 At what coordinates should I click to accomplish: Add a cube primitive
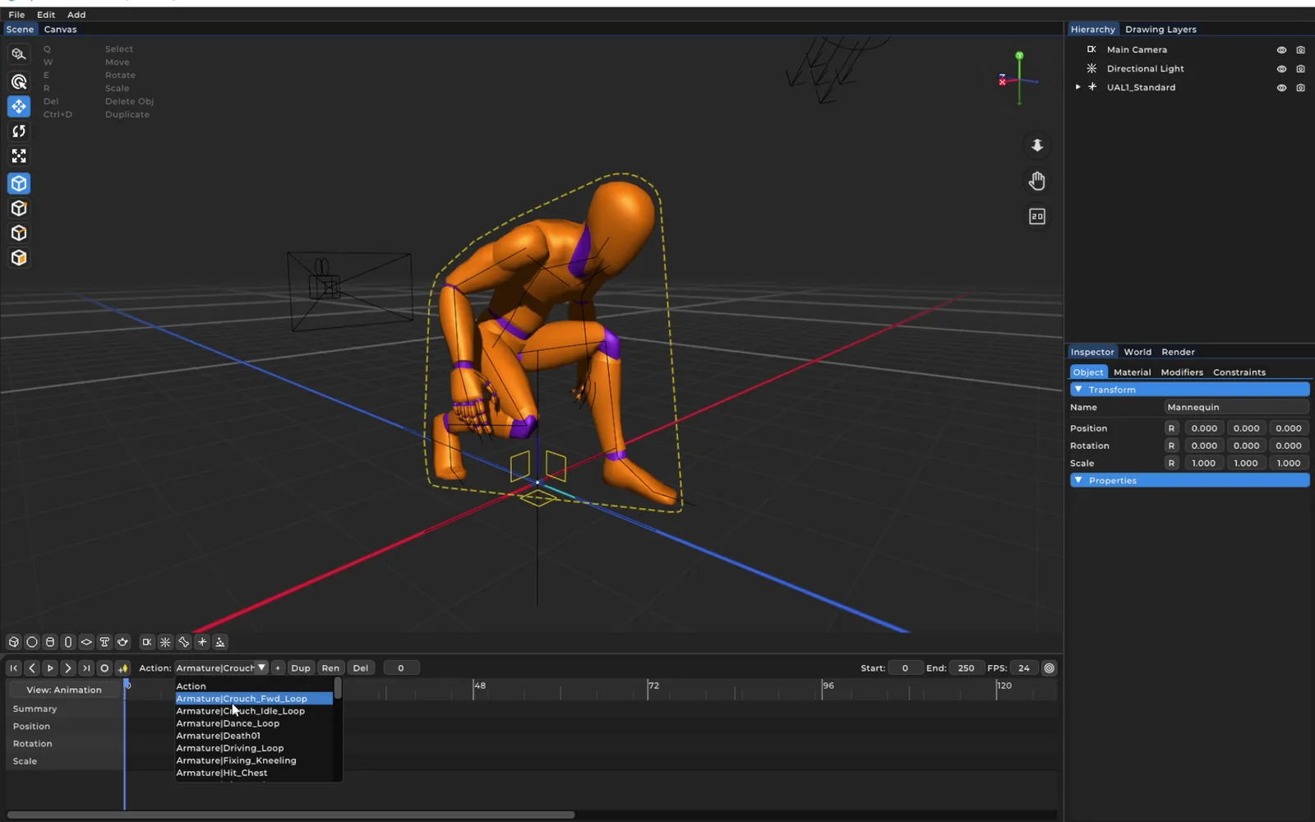pyautogui.click(x=14, y=642)
